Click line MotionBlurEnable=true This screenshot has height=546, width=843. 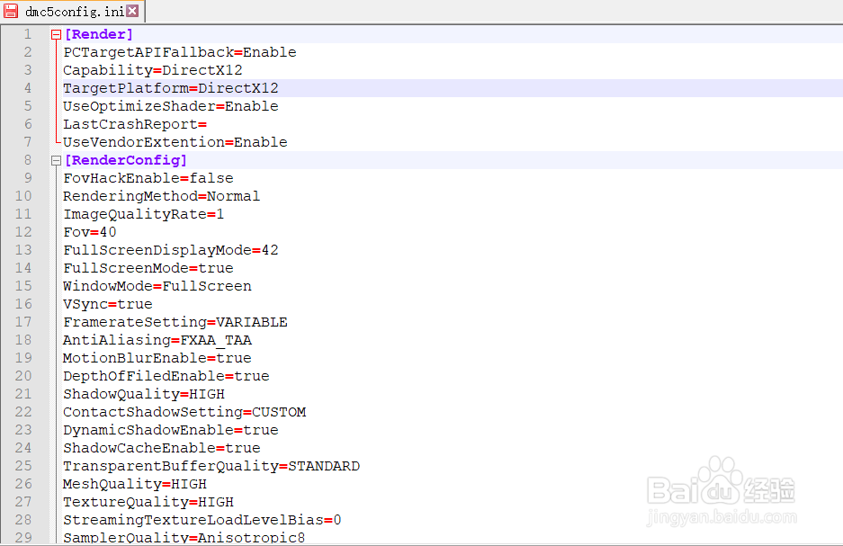tap(157, 358)
